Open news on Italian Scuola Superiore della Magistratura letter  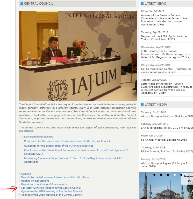pyautogui.click(x=167, y=88)
